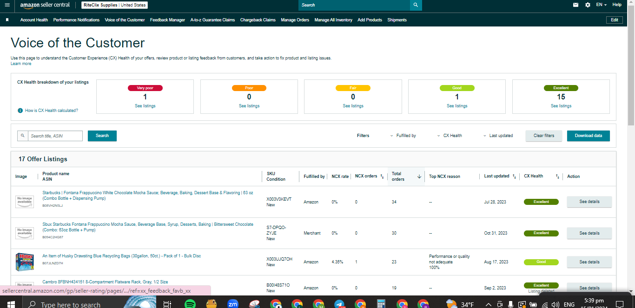
Task: Open the hamburger main menu
Action: [x=7, y=5]
